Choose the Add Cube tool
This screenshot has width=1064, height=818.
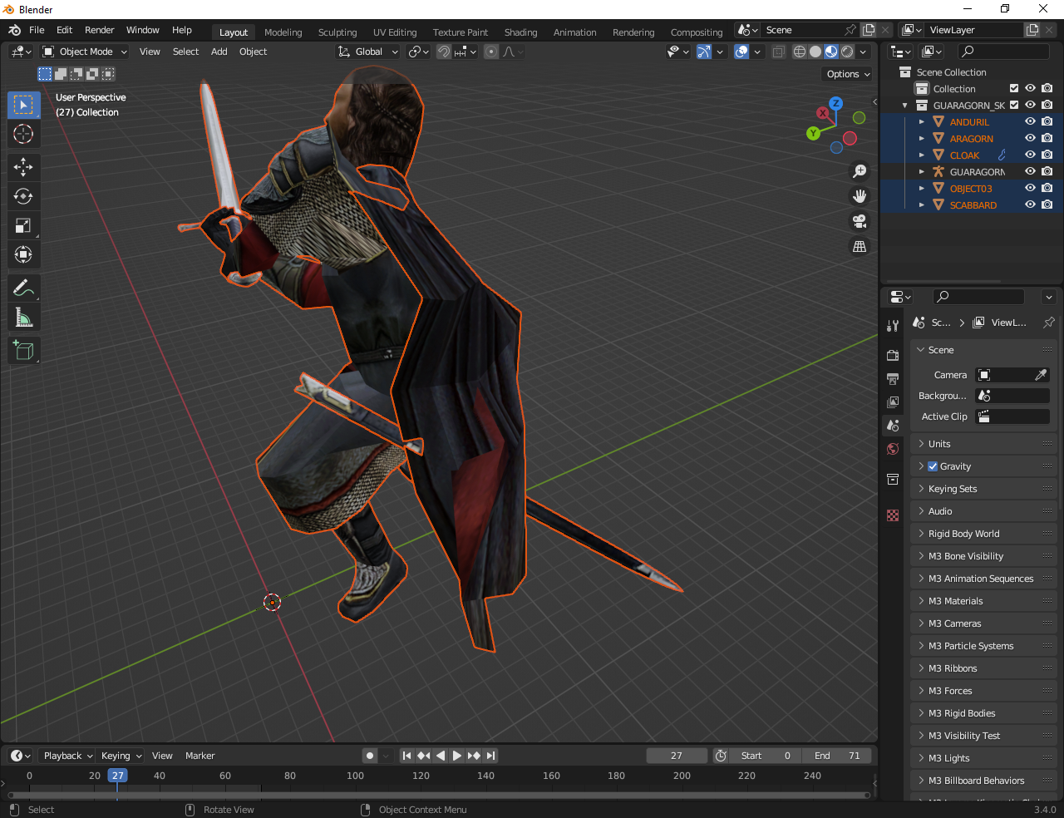point(23,350)
